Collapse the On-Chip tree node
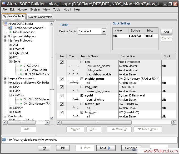 coord(10,95)
